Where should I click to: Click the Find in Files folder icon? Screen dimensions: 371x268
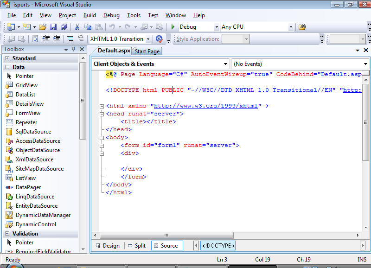pos(302,27)
